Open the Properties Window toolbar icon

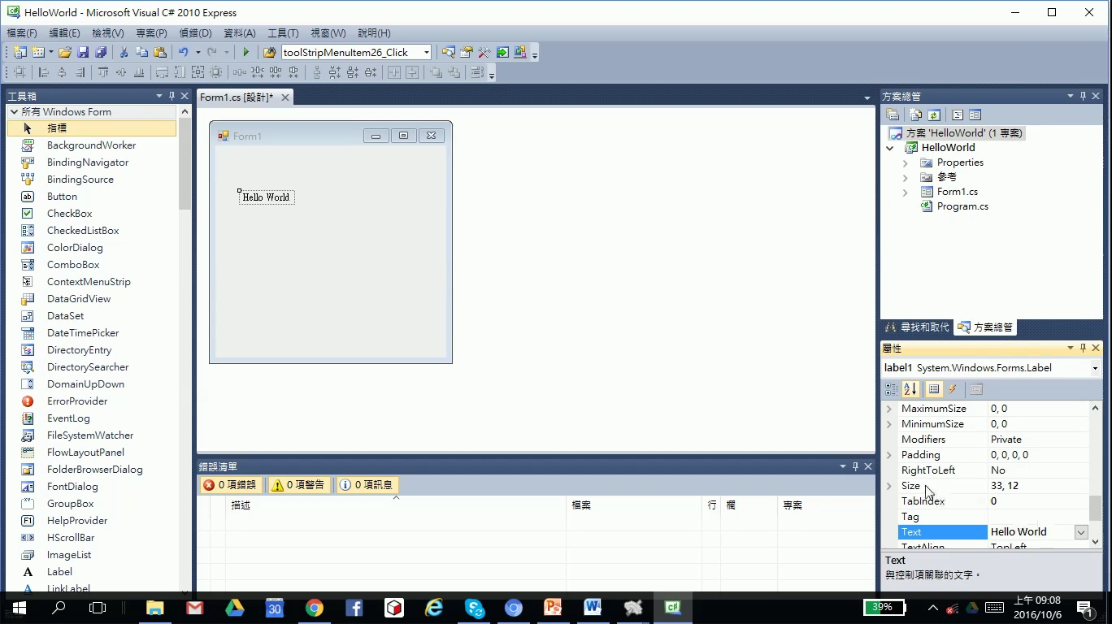point(467,52)
